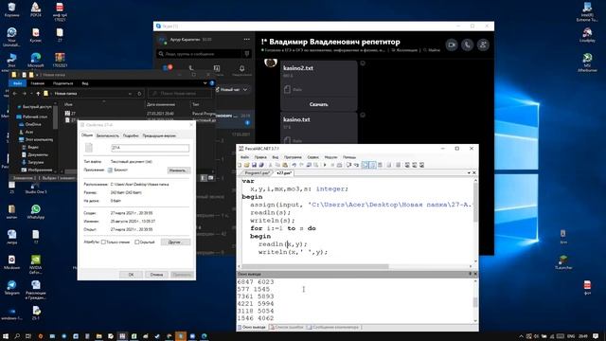Add a participant to the Skype chat
Screen dimensions: 606x341
point(483,45)
